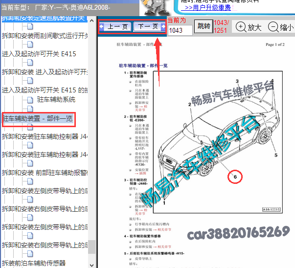Open the 驻车辅助系统 document node

56,99
